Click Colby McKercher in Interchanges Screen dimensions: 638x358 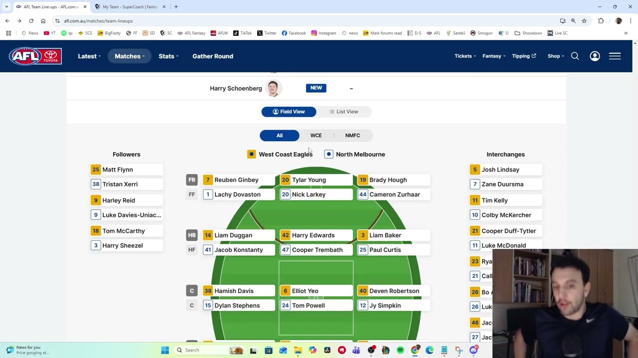(505, 215)
